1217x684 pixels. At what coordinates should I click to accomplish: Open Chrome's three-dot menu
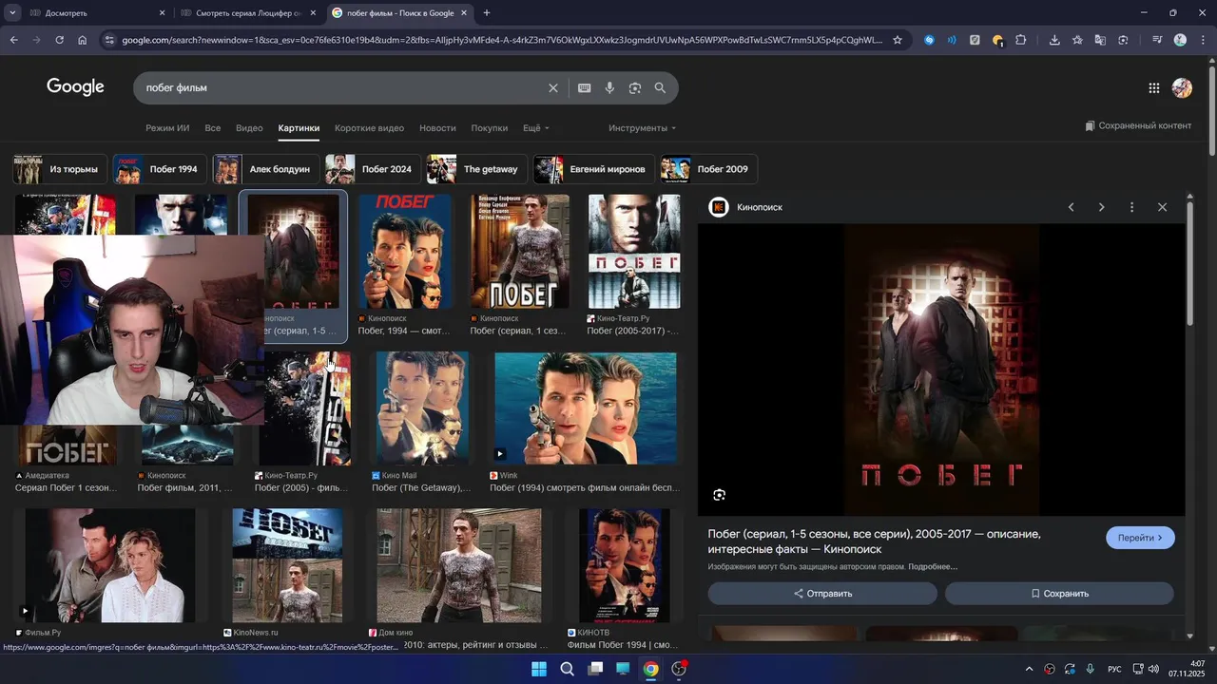[x=1202, y=40]
